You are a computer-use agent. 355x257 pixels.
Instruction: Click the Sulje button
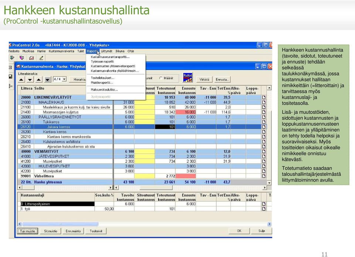click(261, 231)
